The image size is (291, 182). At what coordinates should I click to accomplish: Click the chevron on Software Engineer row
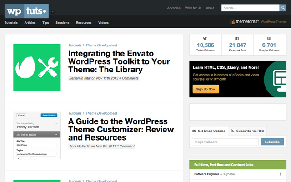pos(281,174)
